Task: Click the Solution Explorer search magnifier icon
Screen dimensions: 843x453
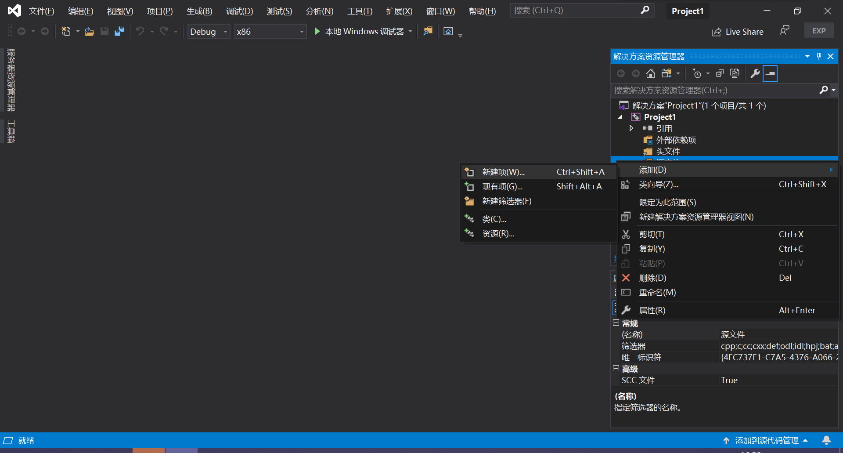Action: click(823, 90)
